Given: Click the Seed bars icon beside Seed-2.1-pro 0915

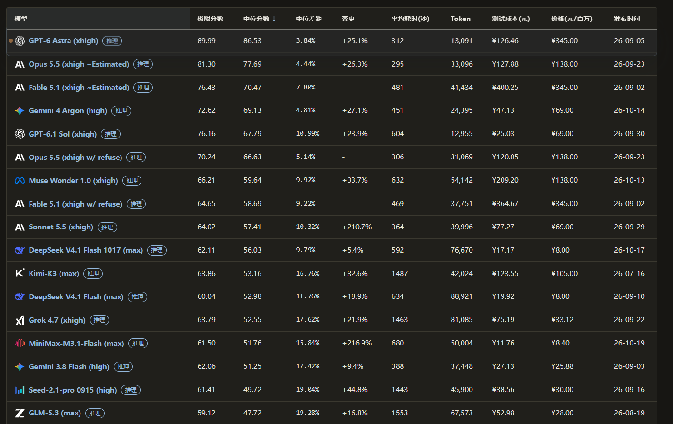Looking at the screenshot, I should [x=20, y=390].
